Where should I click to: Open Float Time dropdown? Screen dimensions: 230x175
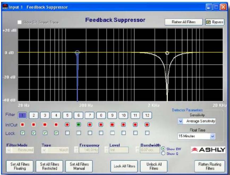196,136
